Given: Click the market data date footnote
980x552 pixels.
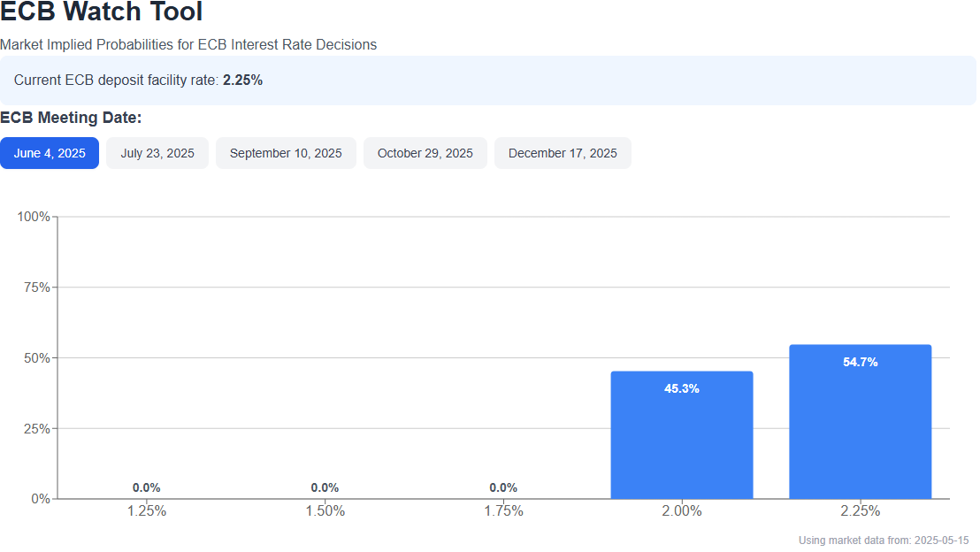Looking at the screenshot, I should [884, 540].
